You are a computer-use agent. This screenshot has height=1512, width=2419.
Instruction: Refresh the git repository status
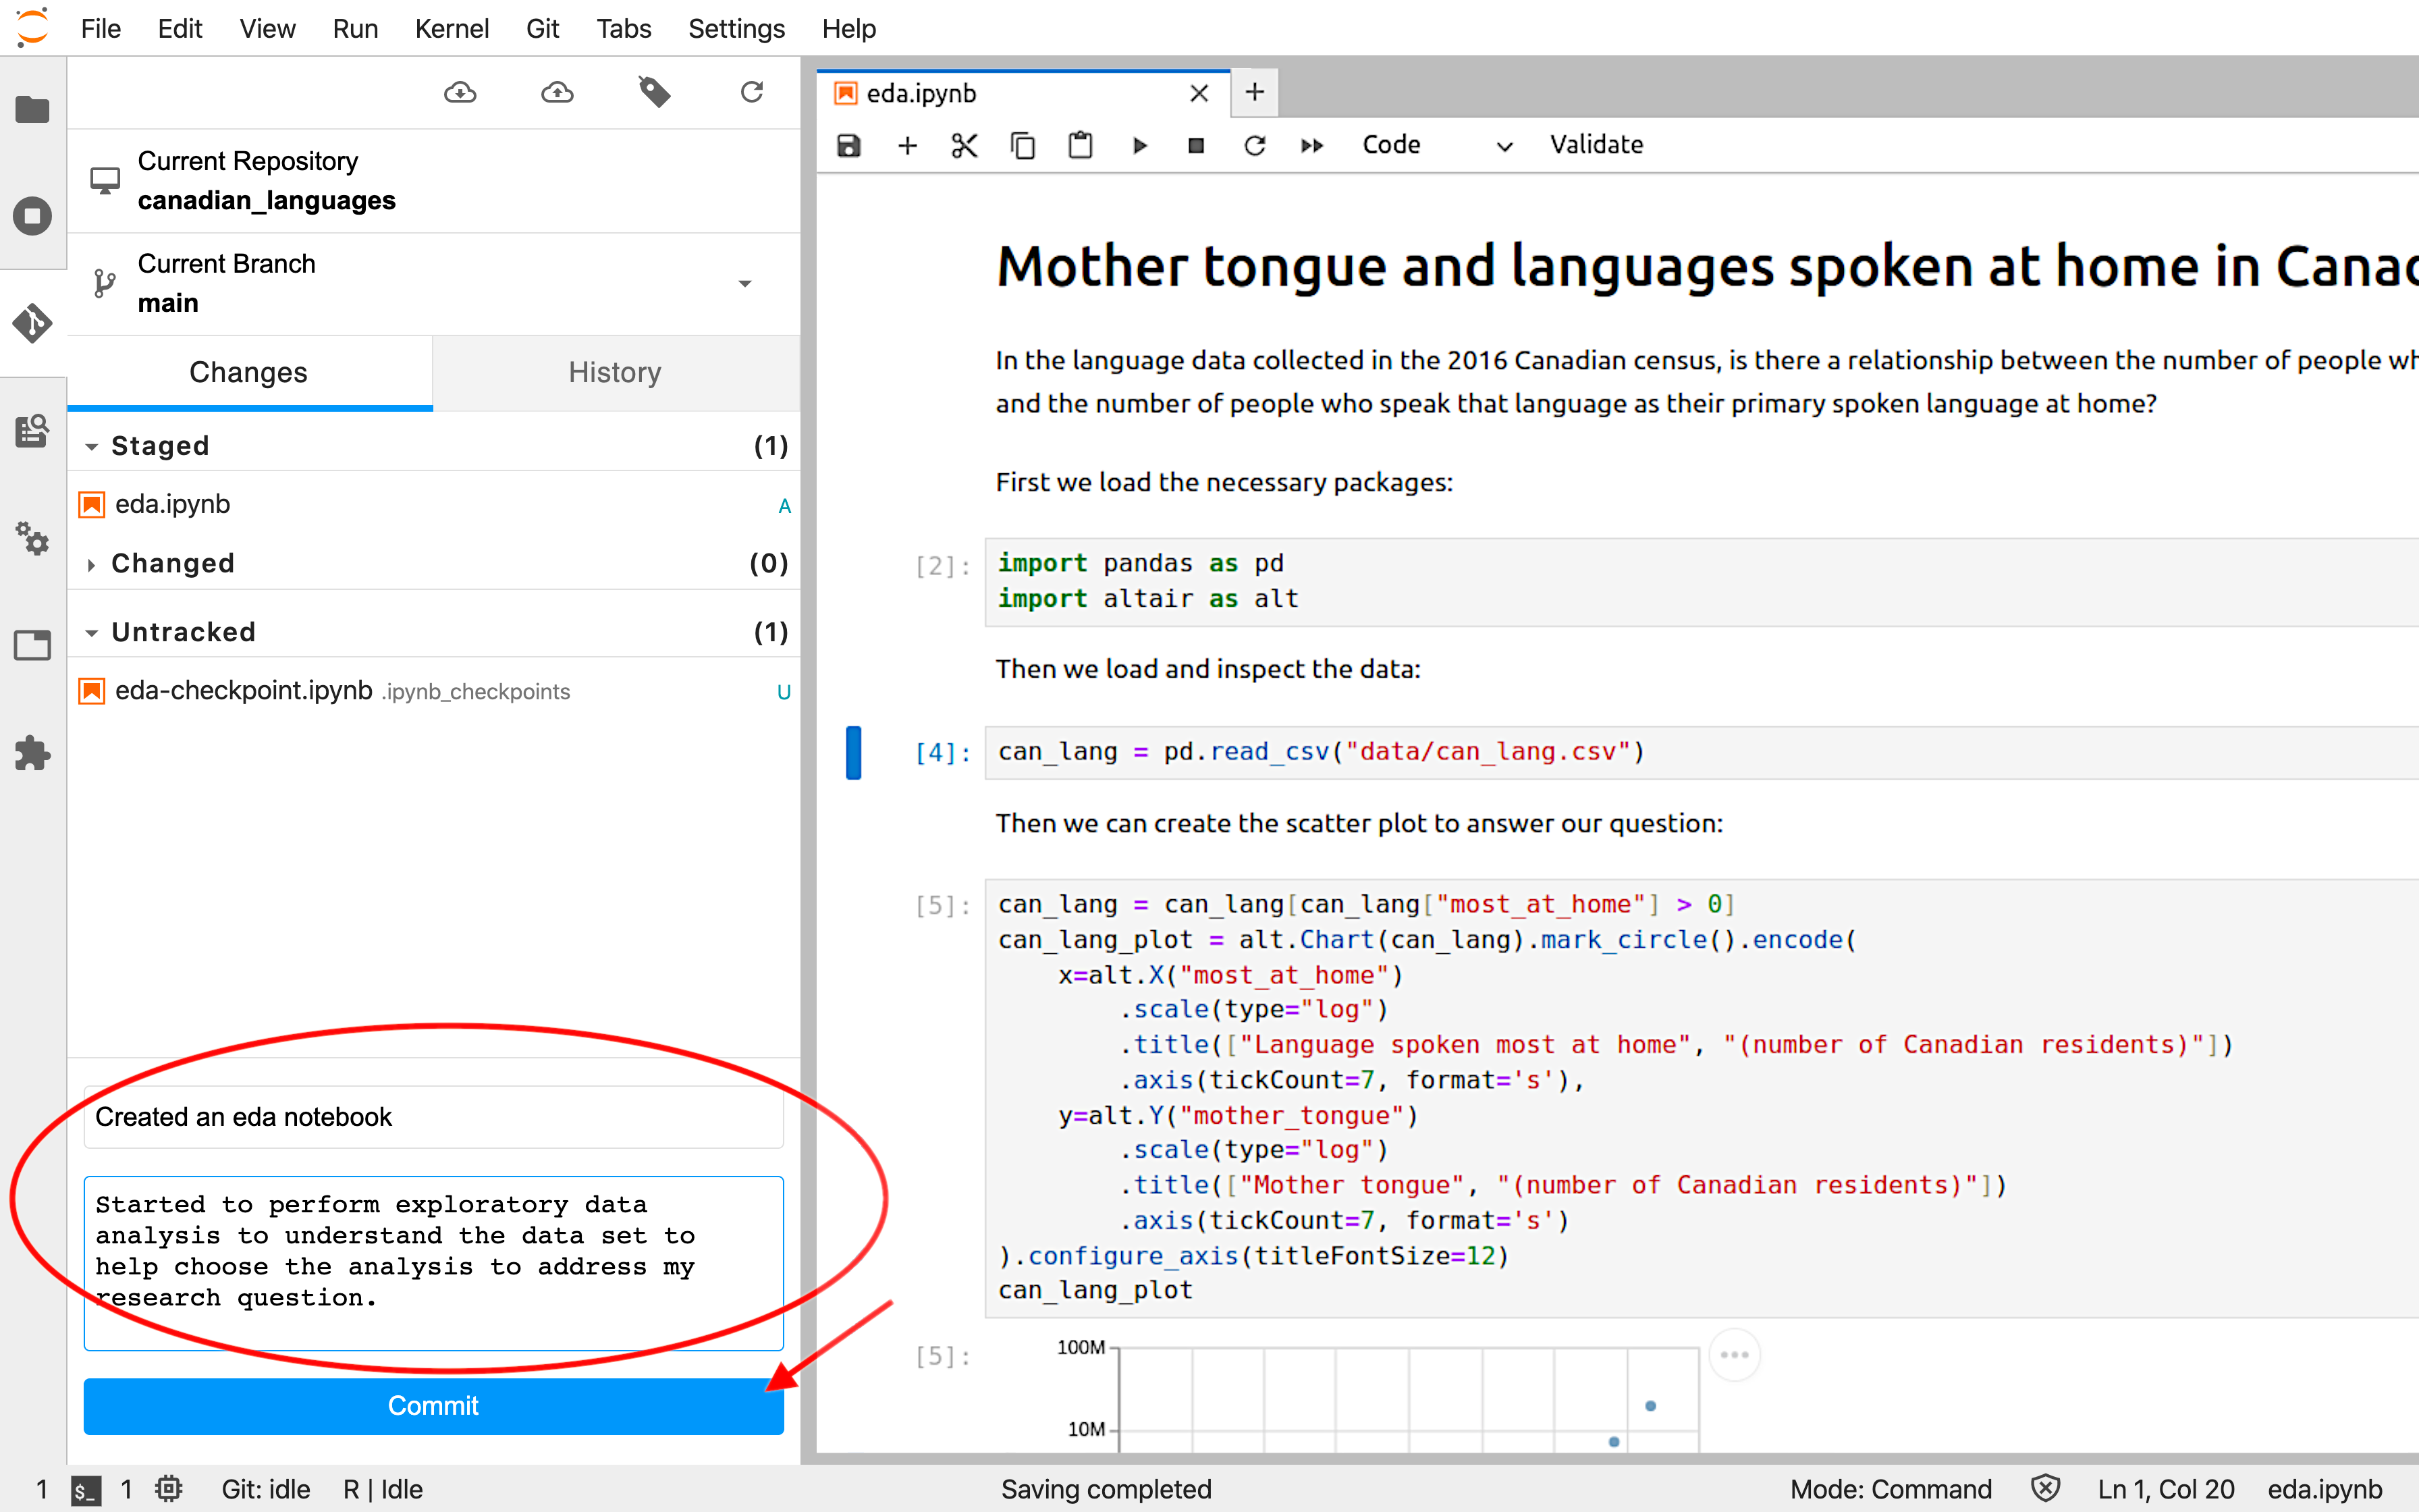(752, 93)
